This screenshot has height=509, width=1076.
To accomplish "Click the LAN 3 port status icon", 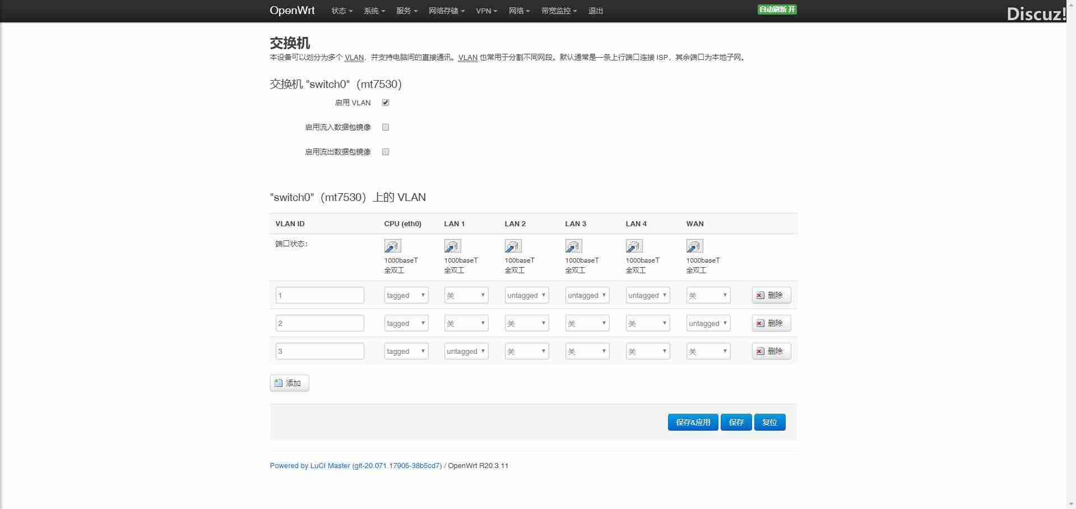I will click(573, 246).
